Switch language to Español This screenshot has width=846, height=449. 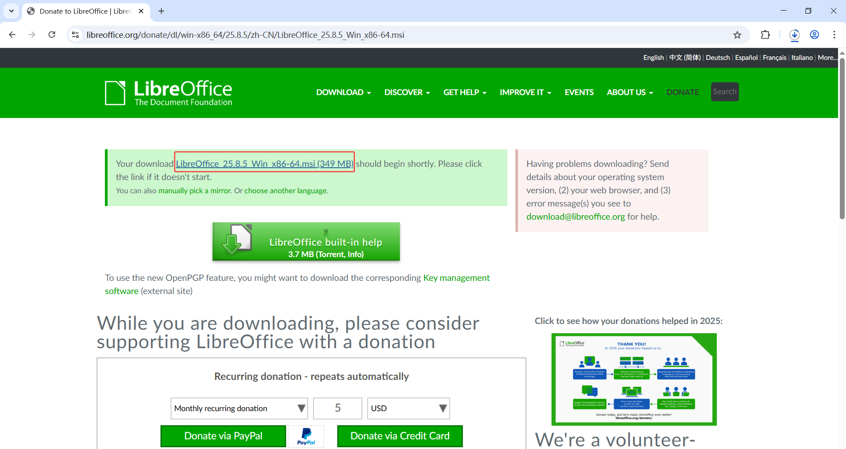pyautogui.click(x=746, y=58)
